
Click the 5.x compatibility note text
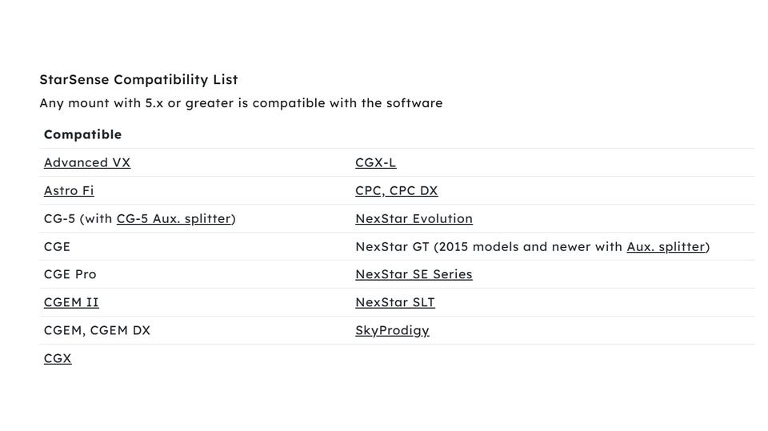click(x=240, y=103)
